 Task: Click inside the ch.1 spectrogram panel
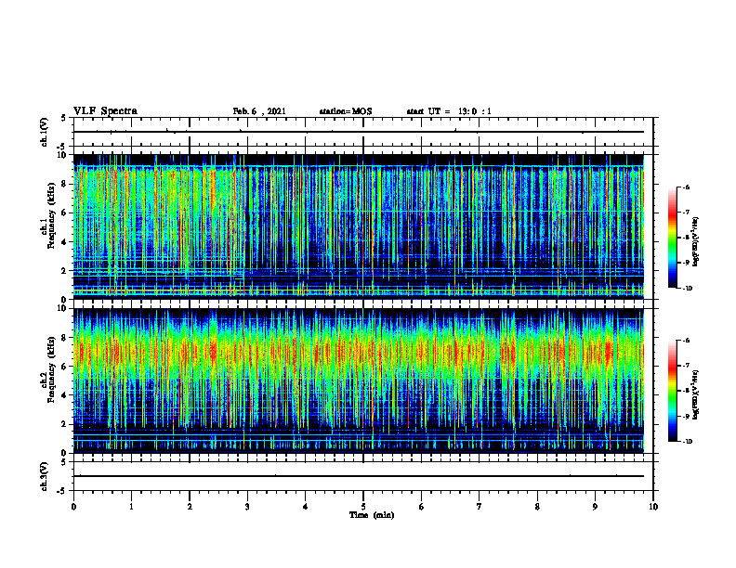click(358, 226)
